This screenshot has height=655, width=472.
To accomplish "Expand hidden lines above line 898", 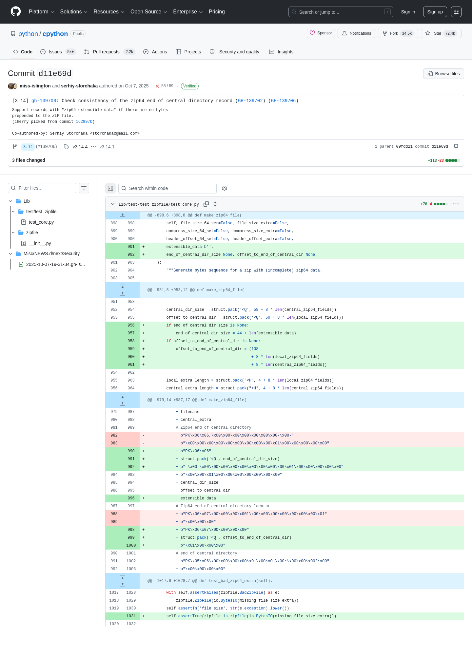I will click(123, 215).
